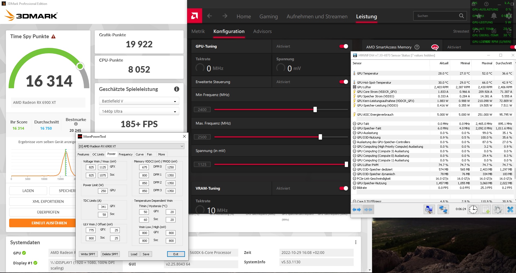Click info icon beside Geschätzte Spieleleistung

[x=177, y=89]
